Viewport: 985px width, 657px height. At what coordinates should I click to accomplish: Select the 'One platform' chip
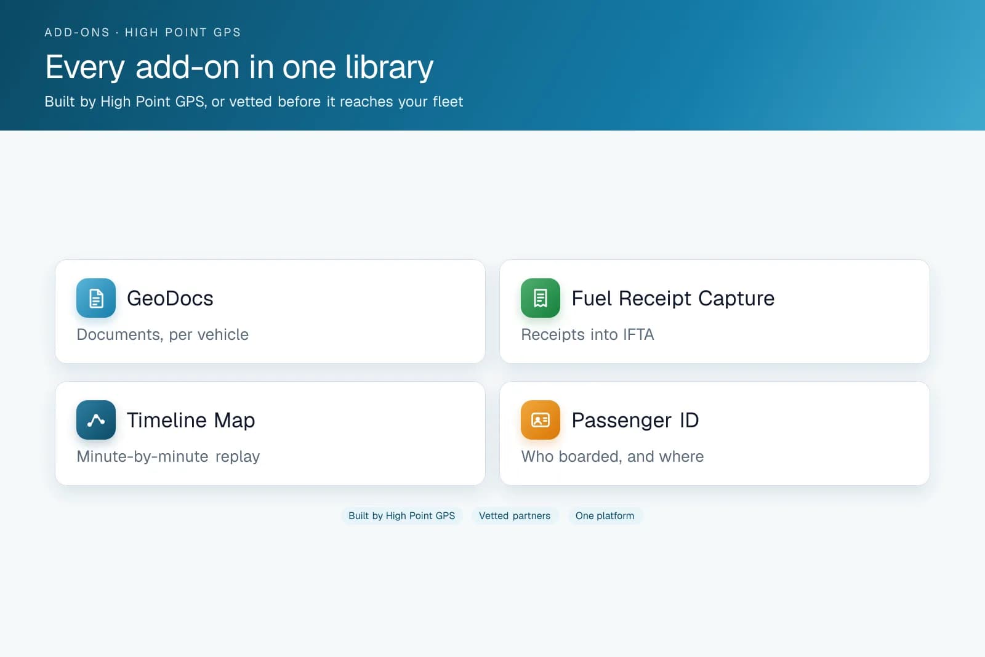605,516
